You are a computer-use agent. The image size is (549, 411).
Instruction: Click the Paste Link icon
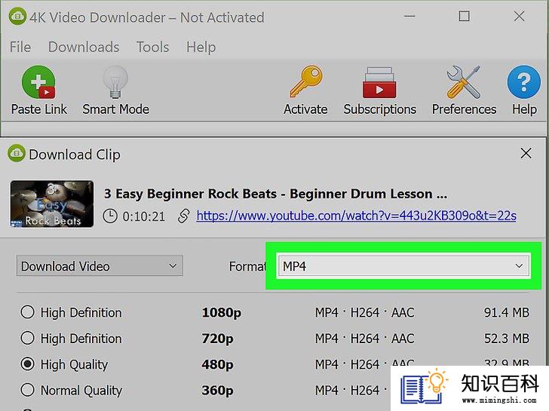click(38, 82)
